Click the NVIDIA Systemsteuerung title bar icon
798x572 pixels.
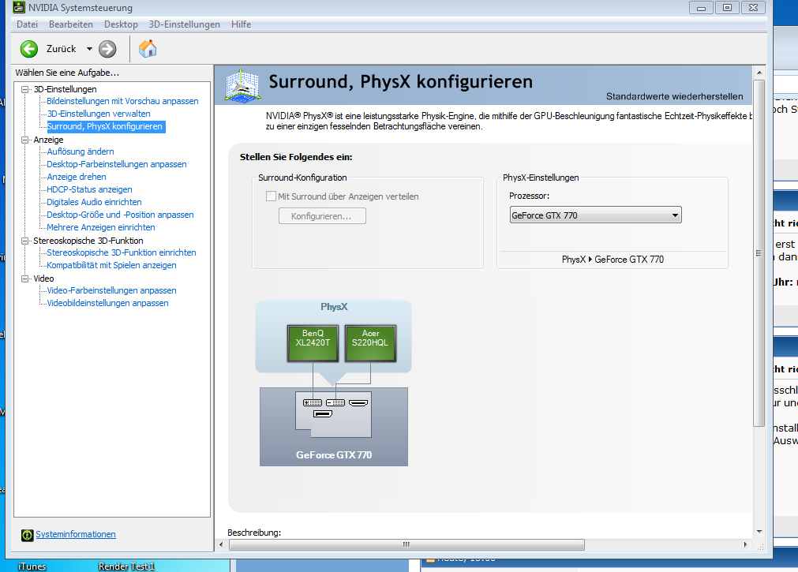pos(19,7)
